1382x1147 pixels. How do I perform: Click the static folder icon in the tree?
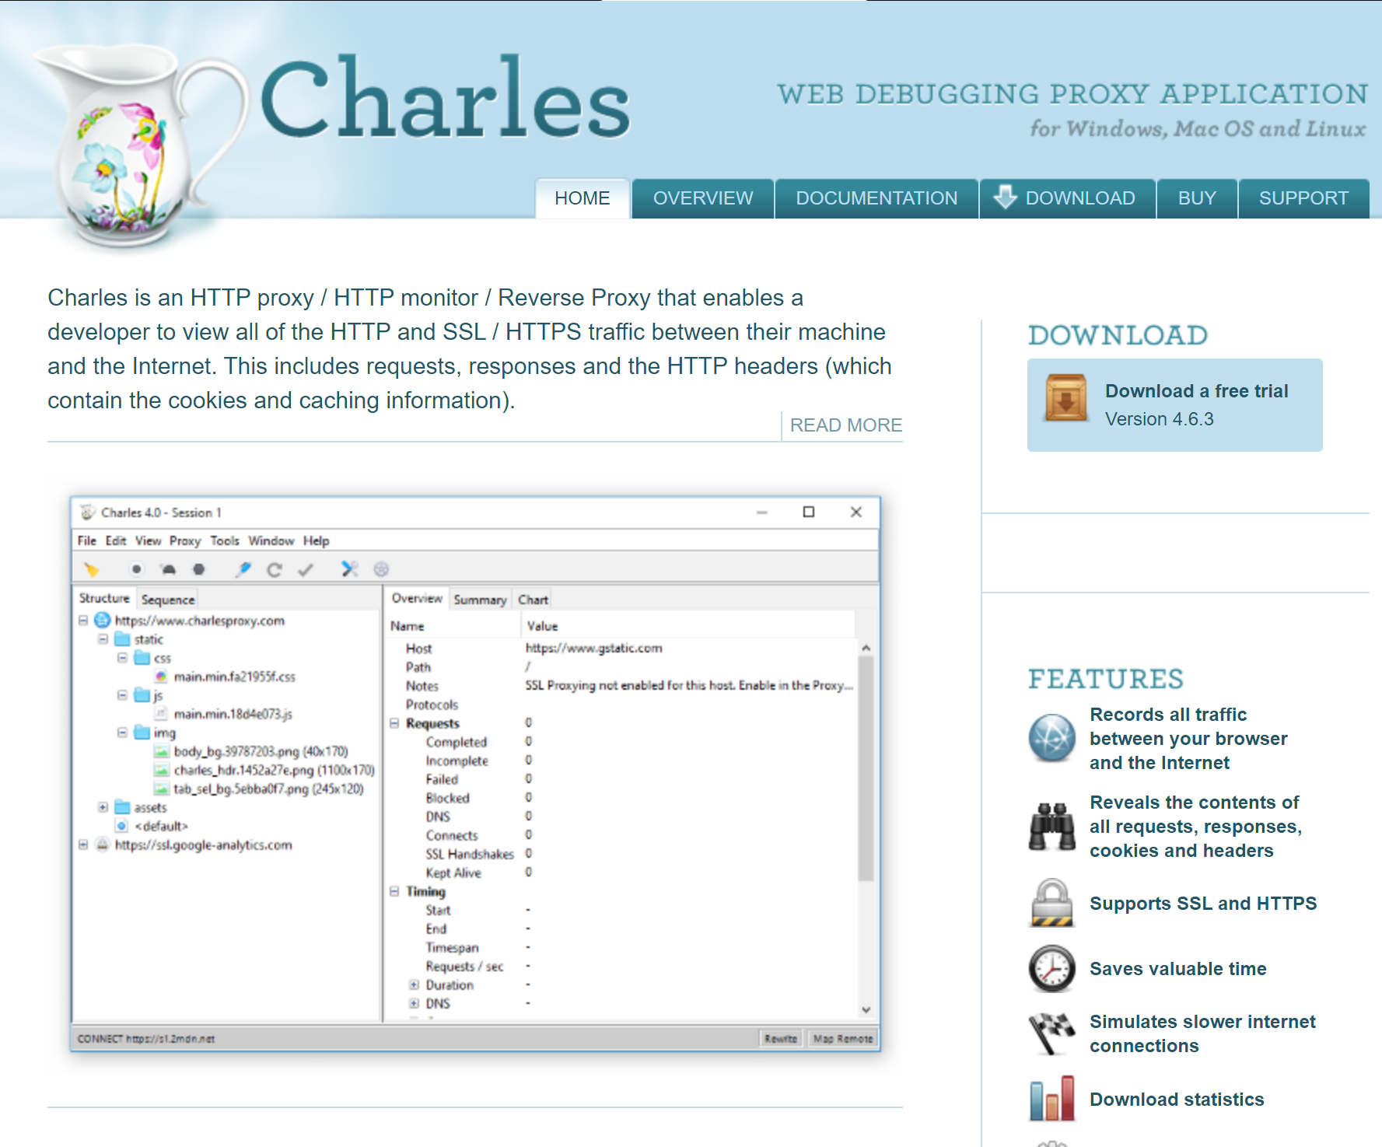pos(122,639)
